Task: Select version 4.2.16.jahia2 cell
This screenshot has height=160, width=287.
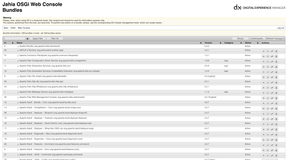Action: [x=210, y=97]
